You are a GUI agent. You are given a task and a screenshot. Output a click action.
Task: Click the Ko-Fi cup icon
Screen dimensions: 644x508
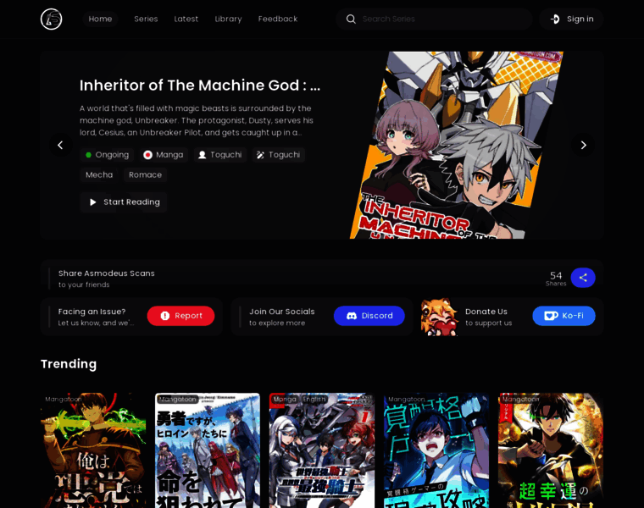[x=551, y=316]
